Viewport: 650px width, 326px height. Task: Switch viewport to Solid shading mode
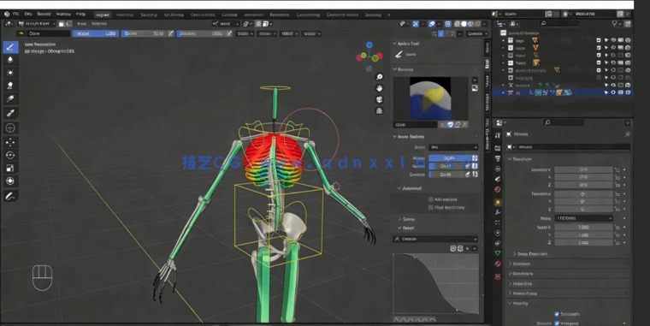(464, 24)
